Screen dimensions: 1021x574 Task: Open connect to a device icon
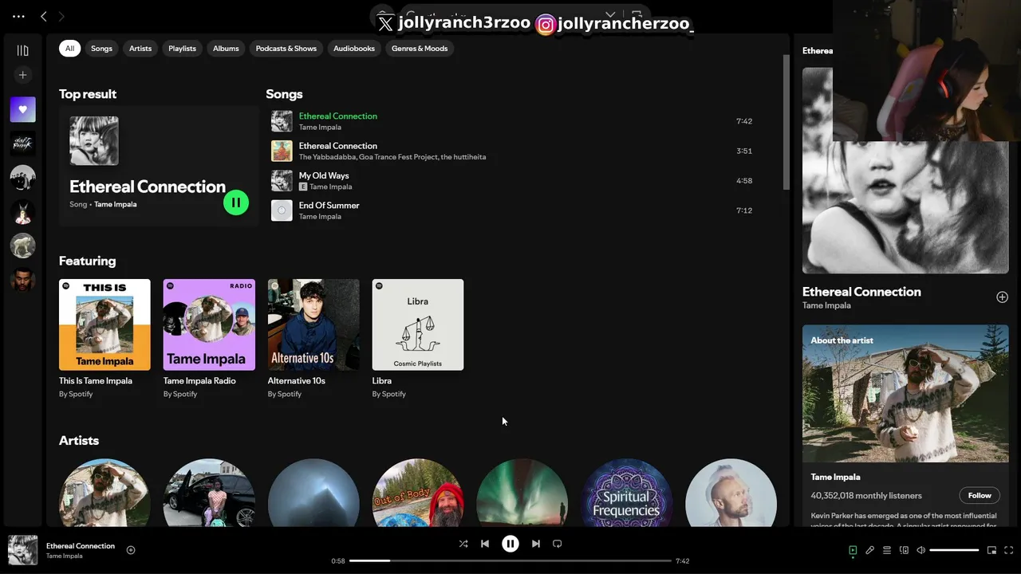[904, 550]
